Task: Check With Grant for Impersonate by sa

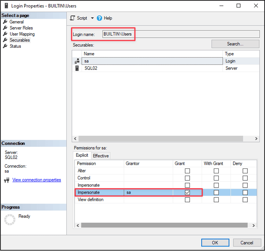Action: (216, 192)
